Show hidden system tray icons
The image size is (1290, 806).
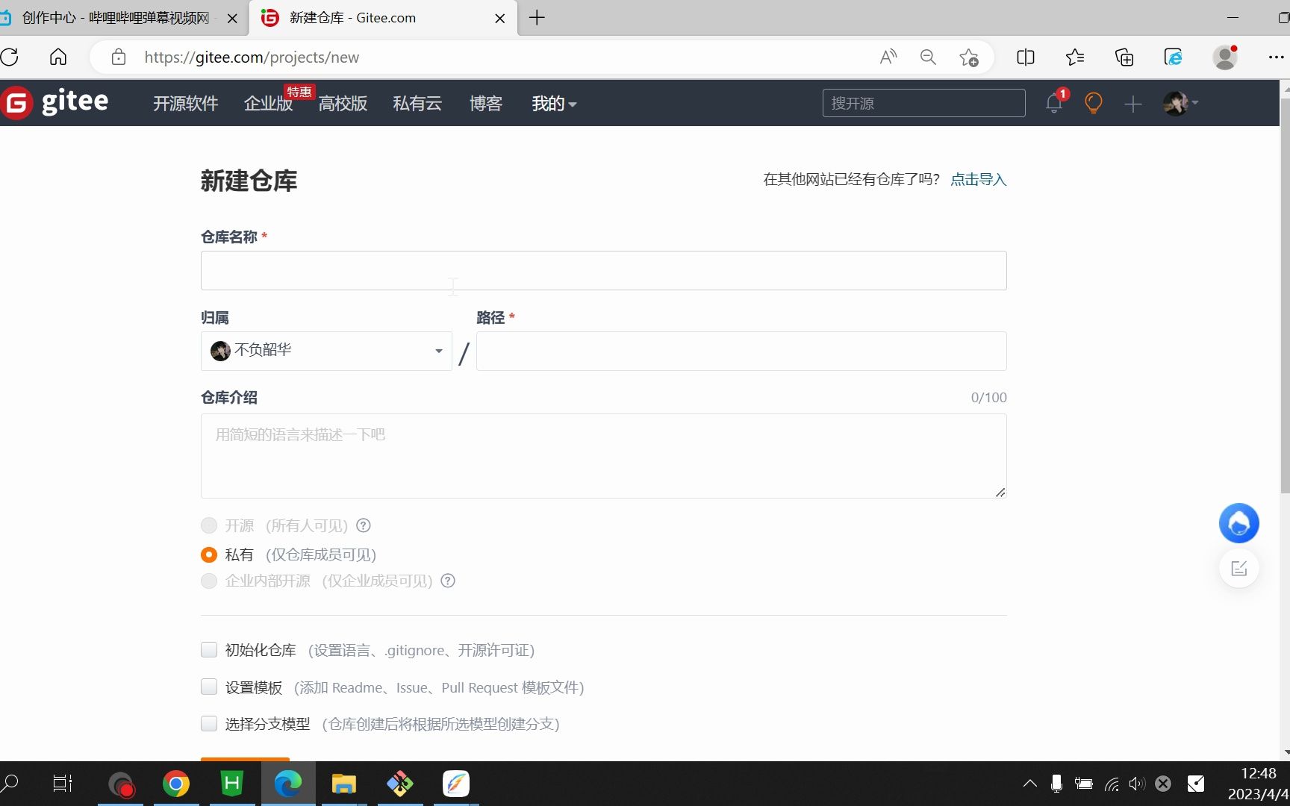point(1030,783)
